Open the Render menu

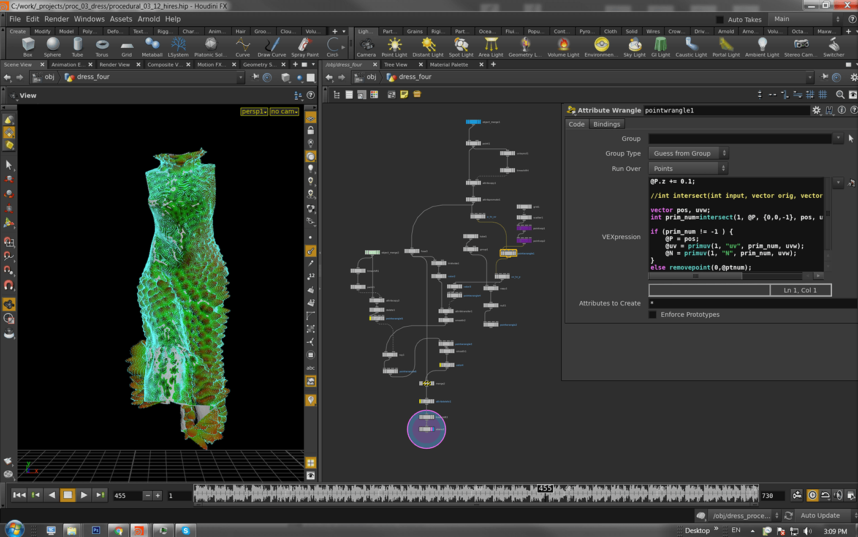56,19
